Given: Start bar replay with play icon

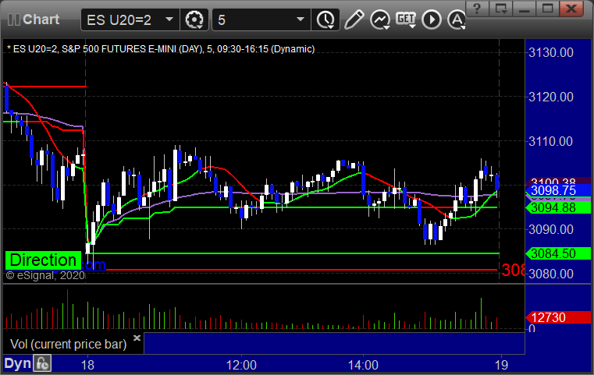Looking at the screenshot, I should tap(432, 19).
